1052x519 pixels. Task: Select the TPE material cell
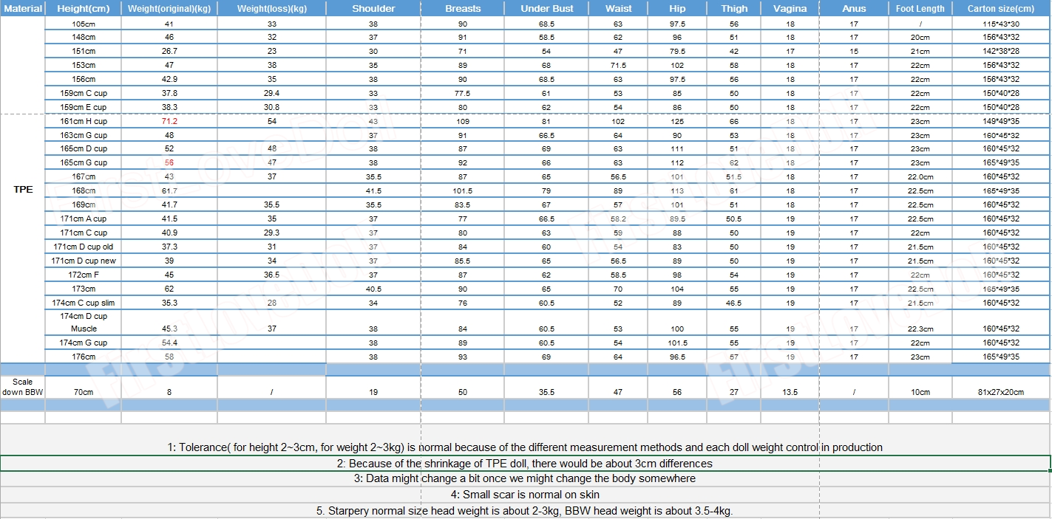click(x=23, y=190)
